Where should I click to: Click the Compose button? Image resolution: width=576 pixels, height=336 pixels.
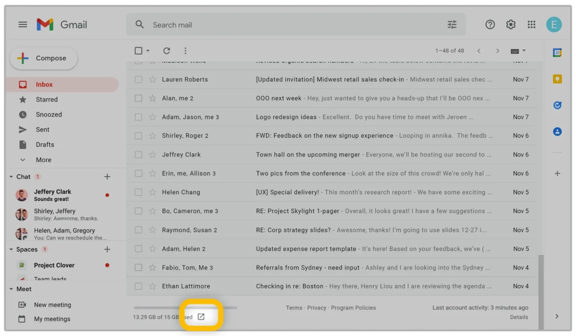tap(43, 58)
